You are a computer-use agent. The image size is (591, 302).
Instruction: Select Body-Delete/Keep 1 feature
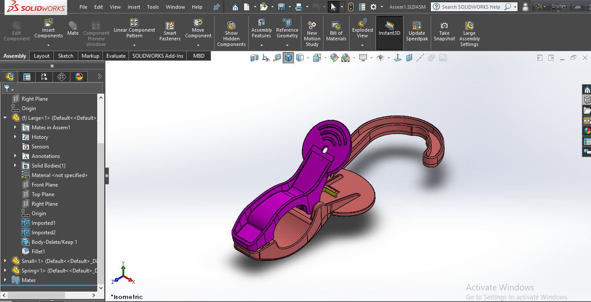point(54,242)
